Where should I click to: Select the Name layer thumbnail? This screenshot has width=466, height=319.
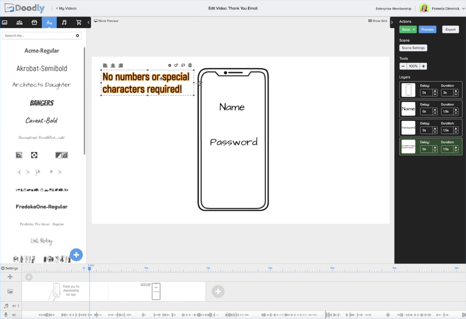tap(408, 109)
